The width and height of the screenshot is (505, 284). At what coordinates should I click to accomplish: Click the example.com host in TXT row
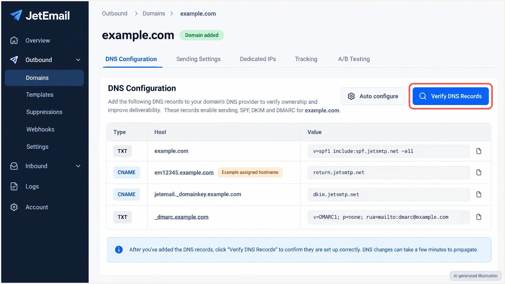point(171,151)
